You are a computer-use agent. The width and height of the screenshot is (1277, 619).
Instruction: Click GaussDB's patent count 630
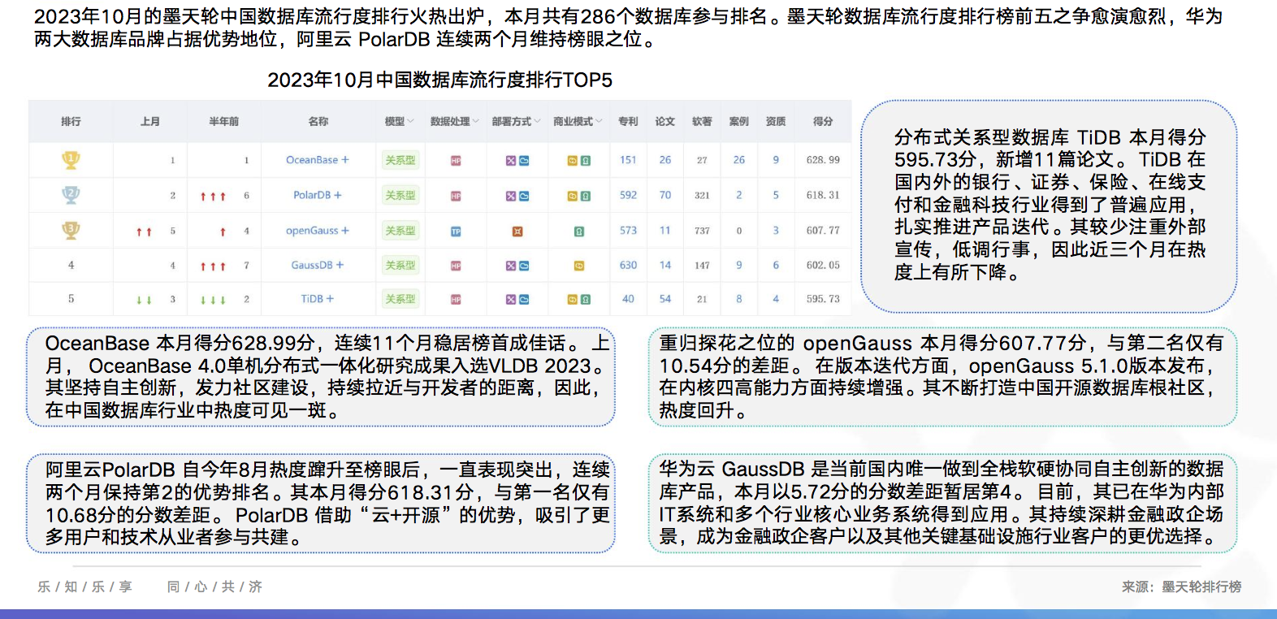pyautogui.click(x=628, y=265)
